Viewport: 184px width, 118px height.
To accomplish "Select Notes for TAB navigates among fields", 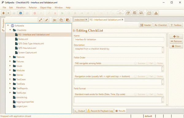I will click(155, 63).
